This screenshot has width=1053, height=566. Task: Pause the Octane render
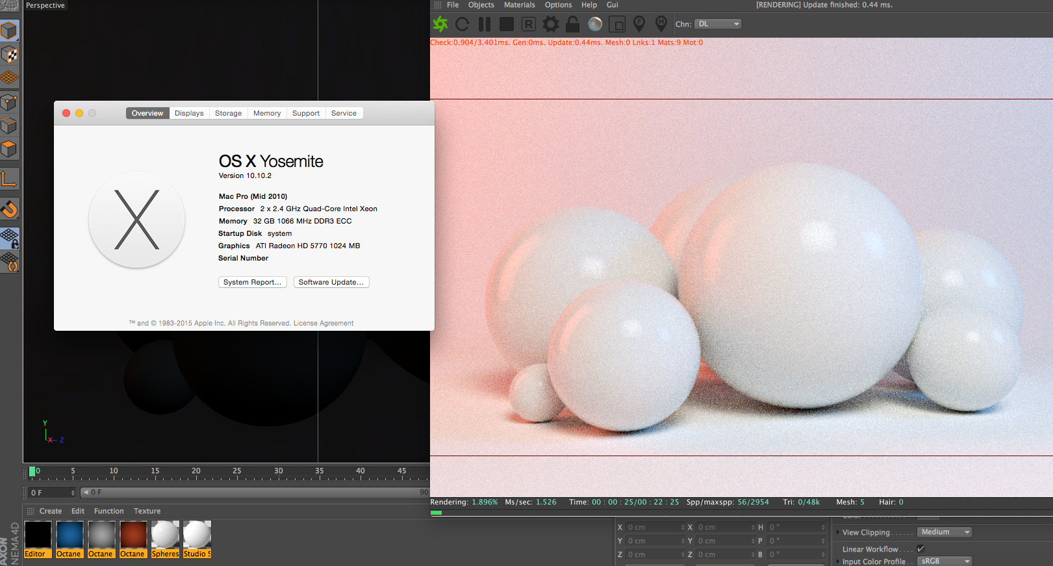485,25
